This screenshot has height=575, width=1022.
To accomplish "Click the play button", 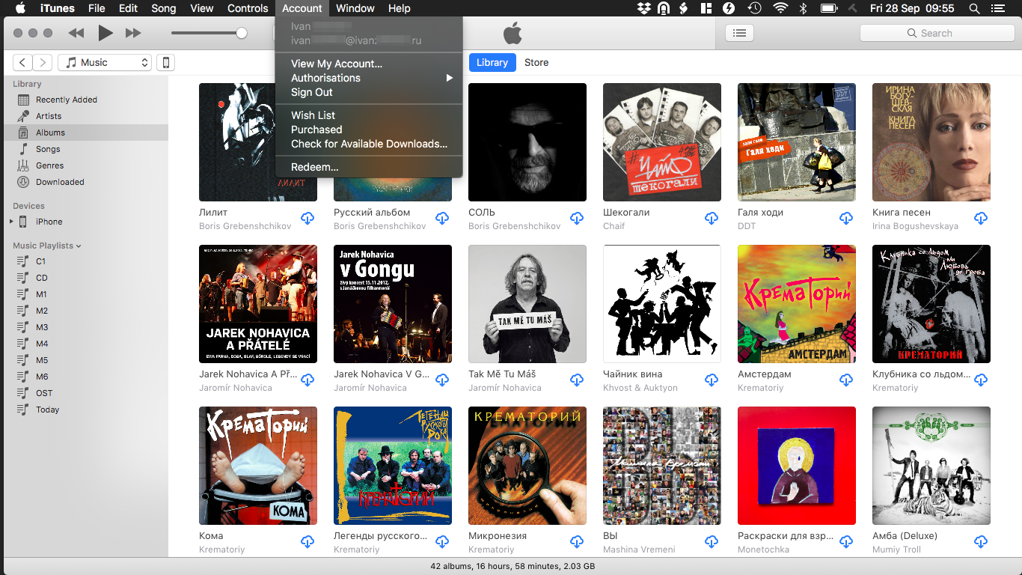I will coord(105,33).
